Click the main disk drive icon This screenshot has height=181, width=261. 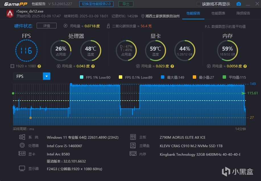pos(133,145)
